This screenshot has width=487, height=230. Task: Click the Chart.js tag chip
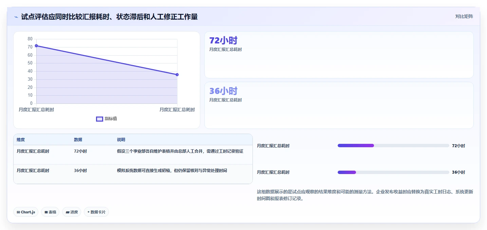(x=26, y=212)
